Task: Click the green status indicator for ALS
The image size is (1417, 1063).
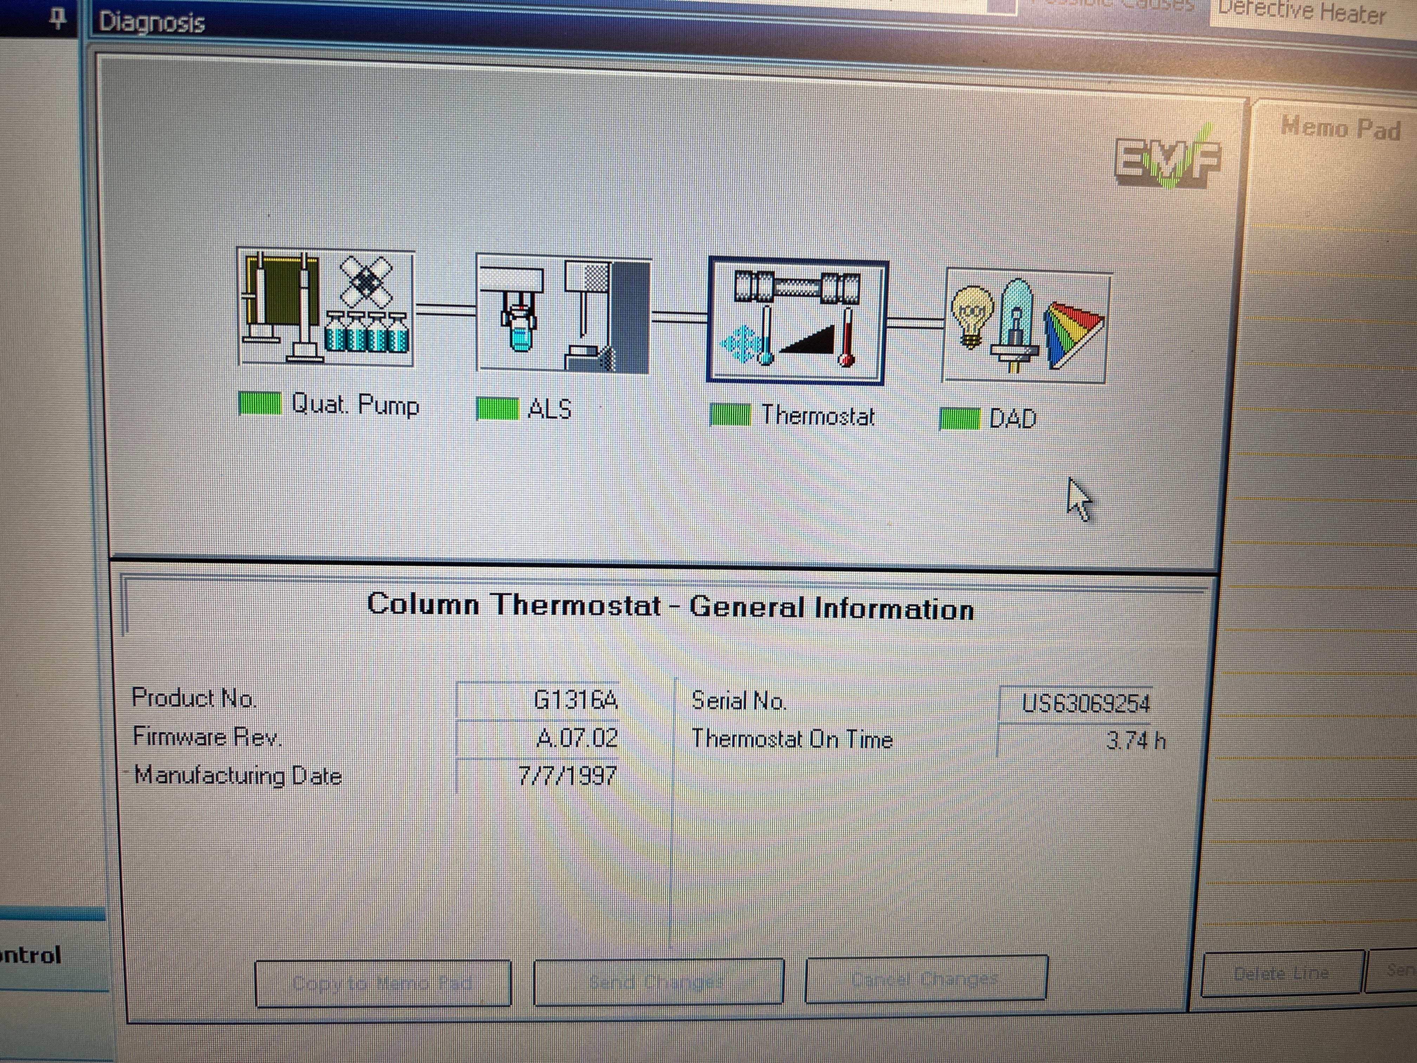Action: (x=498, y=409)
